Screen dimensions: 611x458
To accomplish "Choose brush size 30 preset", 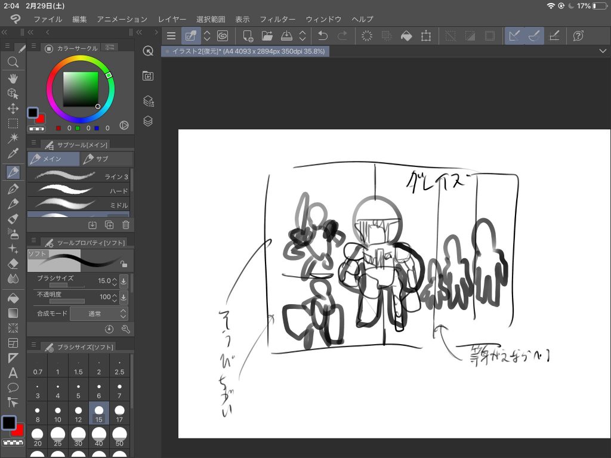I will pos(78,437).
